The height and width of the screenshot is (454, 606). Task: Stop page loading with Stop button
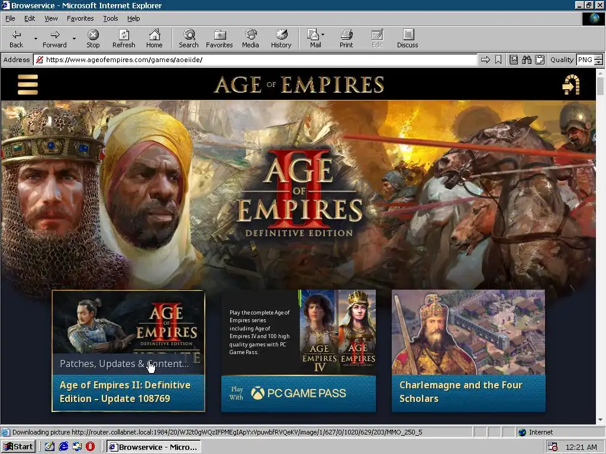pyautogui.click(x=93, y=38)
